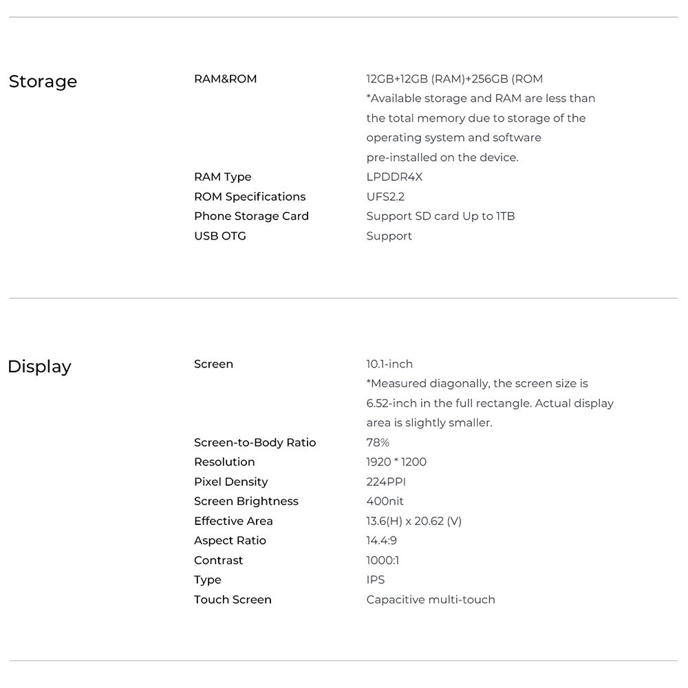Click the Display section heading
The image size is (688, 688).
tap(39, 367)
